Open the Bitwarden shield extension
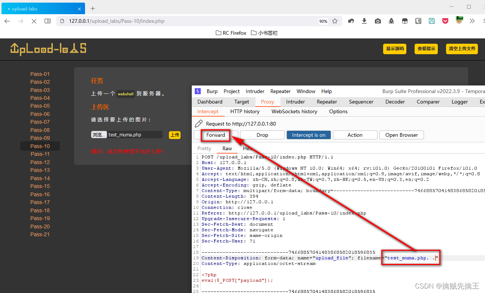 (x=418, y=21)
